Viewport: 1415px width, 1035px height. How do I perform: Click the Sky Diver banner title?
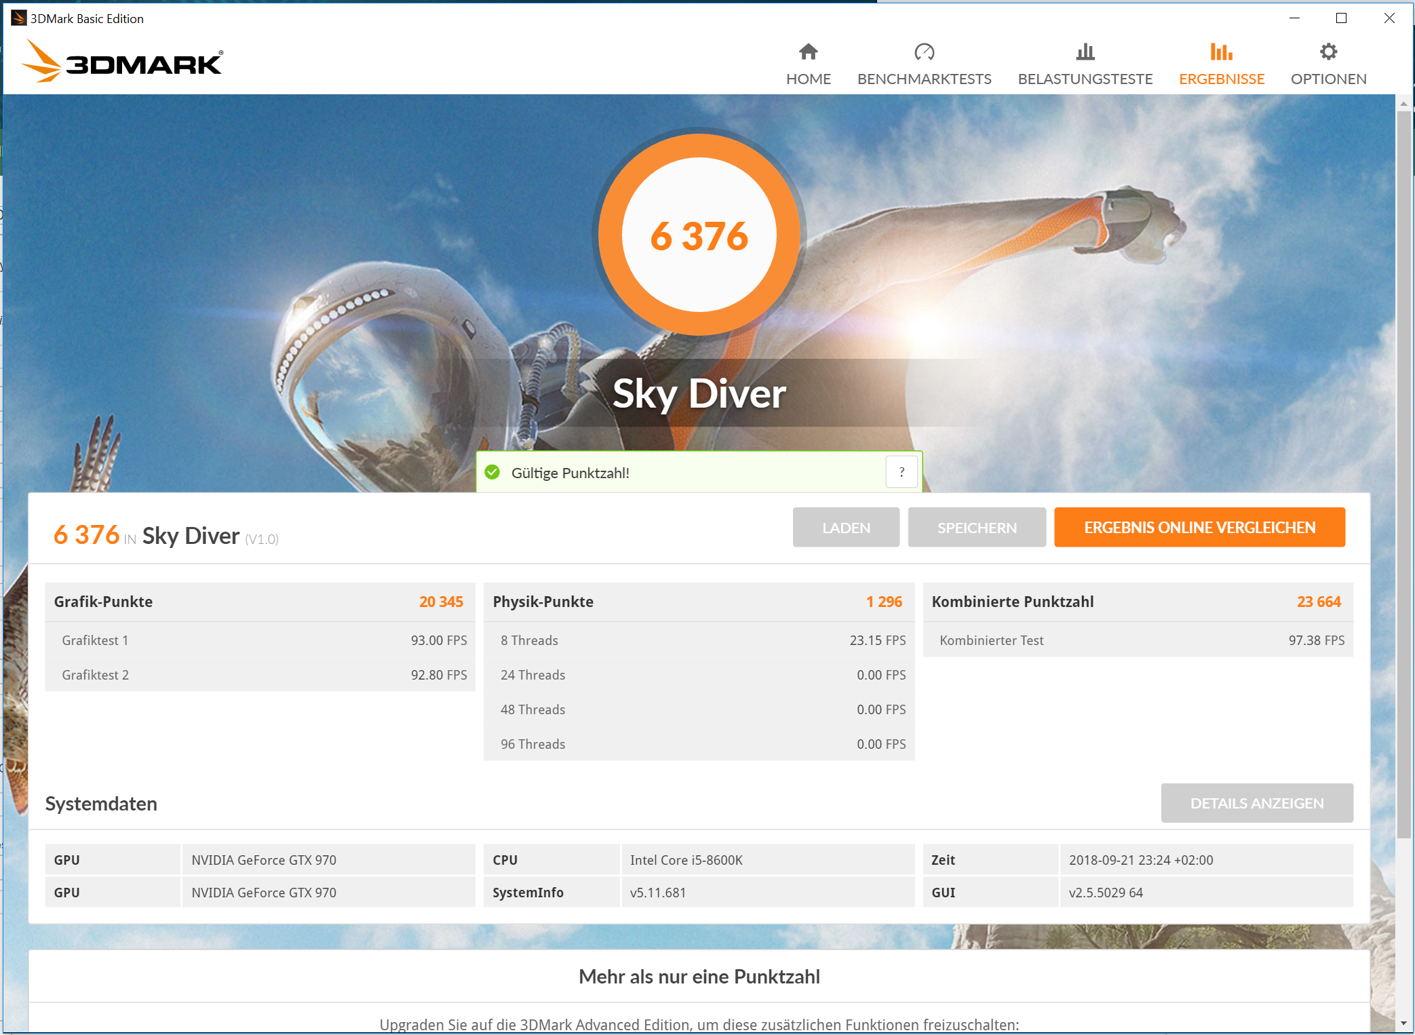tap(699, 393)
